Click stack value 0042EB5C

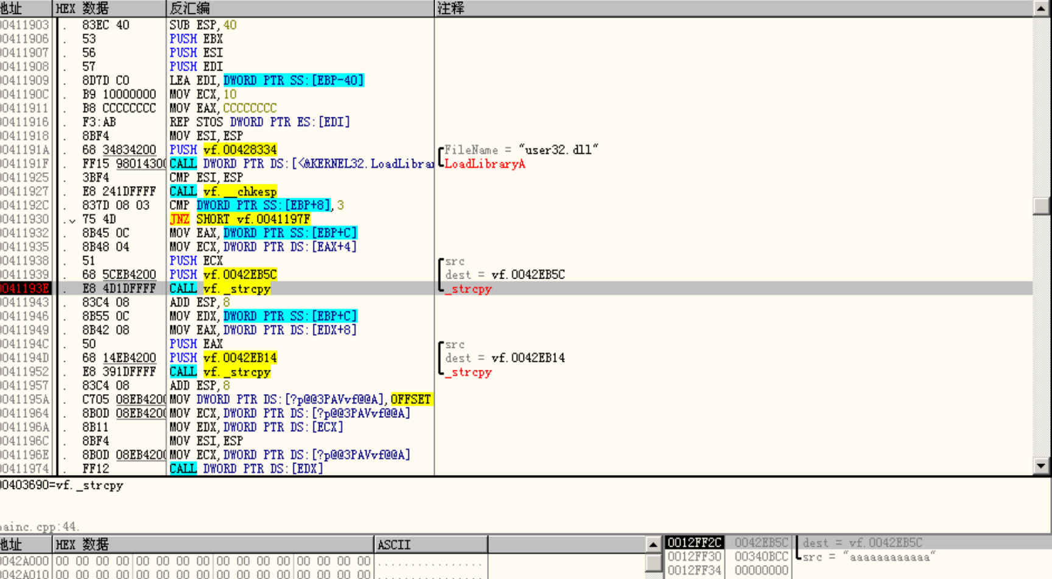pos(761,543)
